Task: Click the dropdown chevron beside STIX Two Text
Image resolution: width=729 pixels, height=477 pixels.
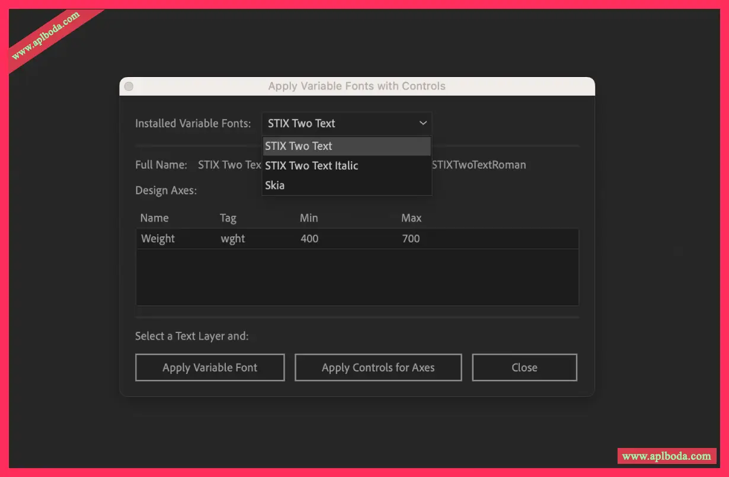Action: [x=423, y=123]
